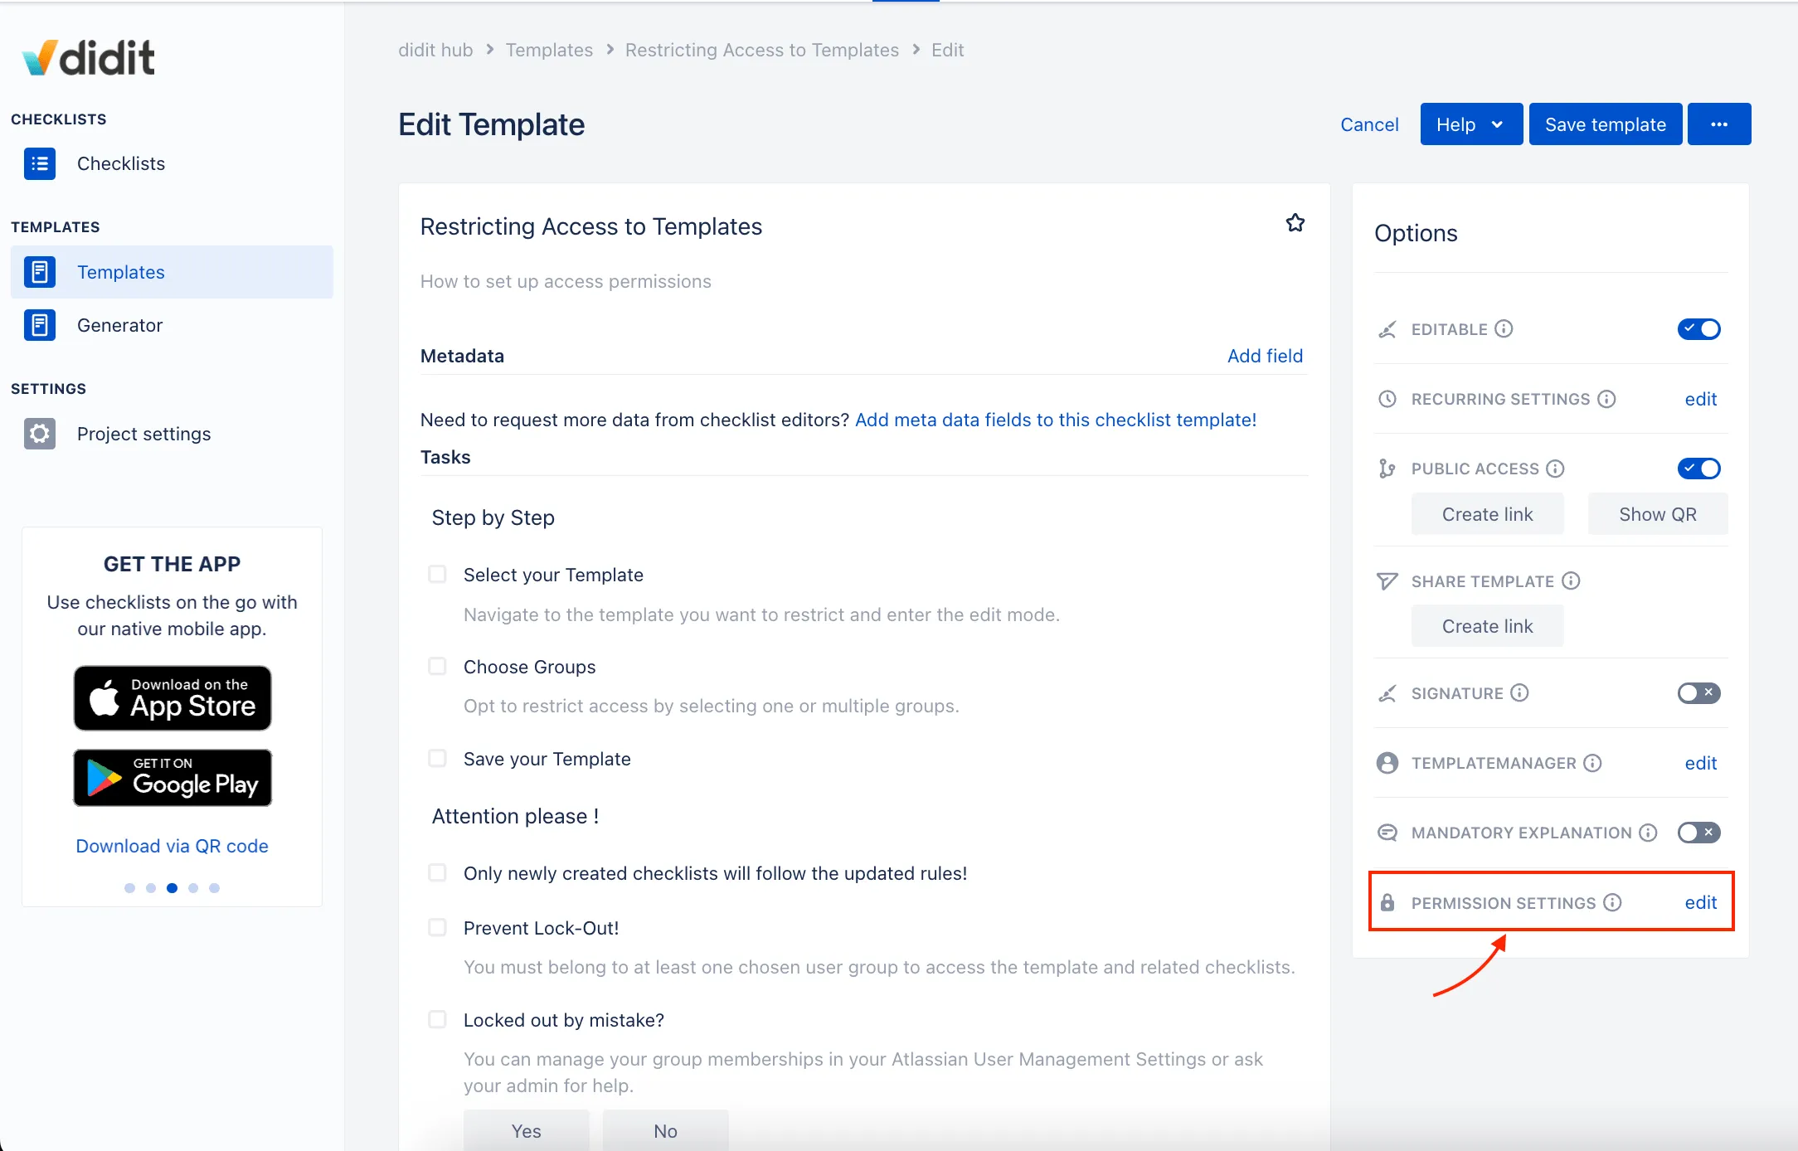
Task: Click Show QR button
Action: (x=1657, y=514)
